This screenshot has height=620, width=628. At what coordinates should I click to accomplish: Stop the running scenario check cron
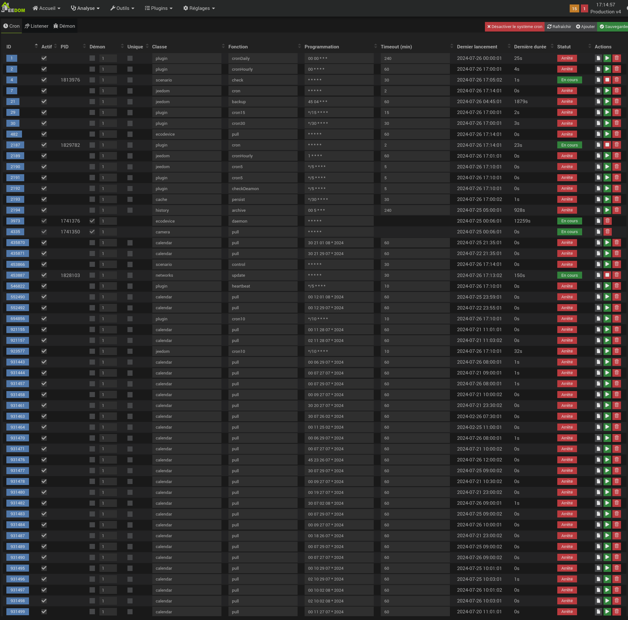[x=607, y=80]
